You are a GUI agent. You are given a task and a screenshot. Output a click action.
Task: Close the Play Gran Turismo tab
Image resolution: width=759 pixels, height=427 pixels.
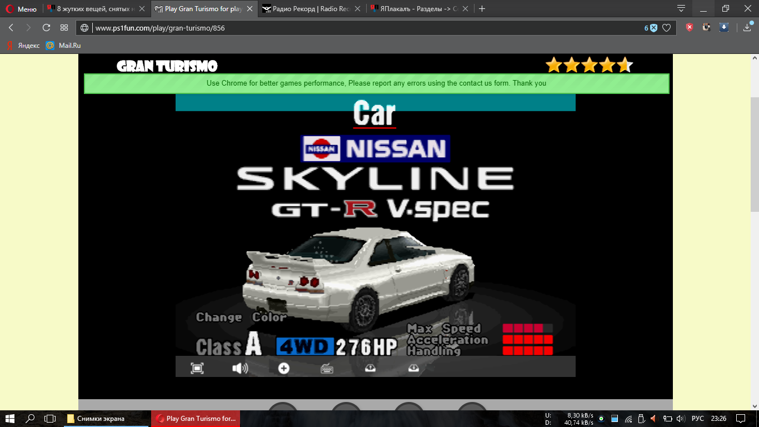point(250,9)
